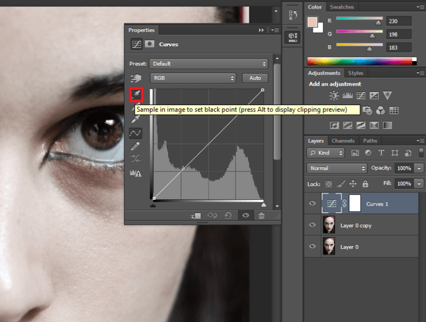This screenshot has height=322, width=426.
Task: Add a Levels adjustment
Action: (x=347, y=95)
